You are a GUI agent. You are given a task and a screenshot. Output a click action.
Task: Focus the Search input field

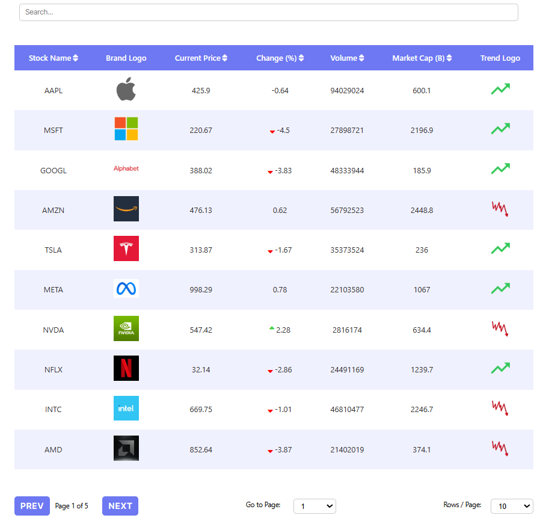click(269, 13)
